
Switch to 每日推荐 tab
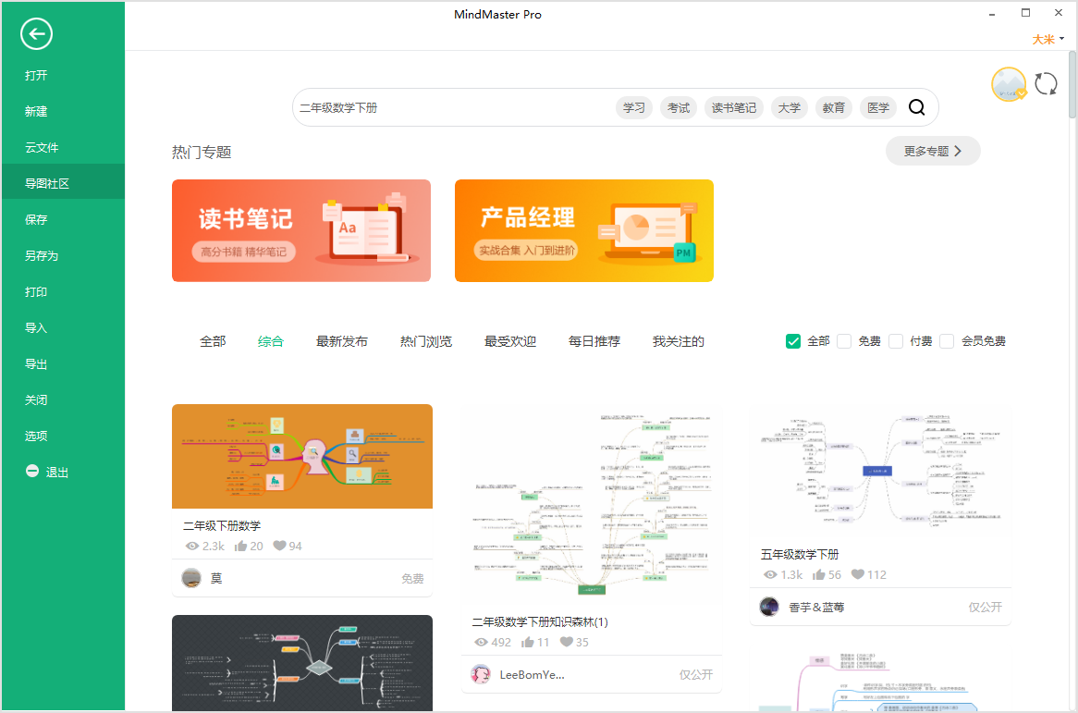594,341
